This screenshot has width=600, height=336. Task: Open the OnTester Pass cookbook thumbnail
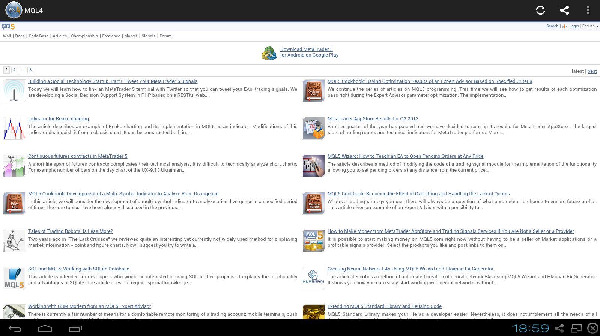(x=314, y=91)
